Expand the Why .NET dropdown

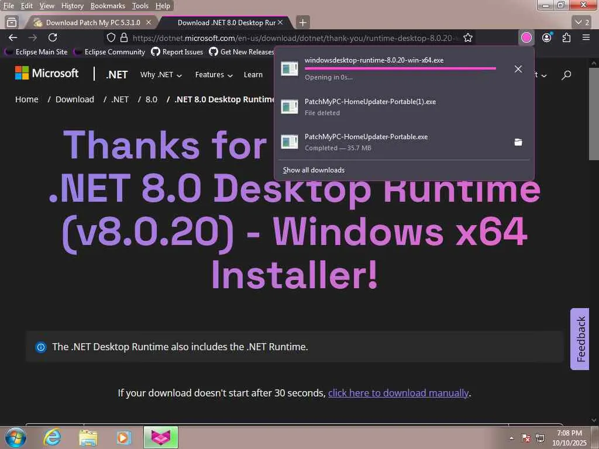[161, 75]
